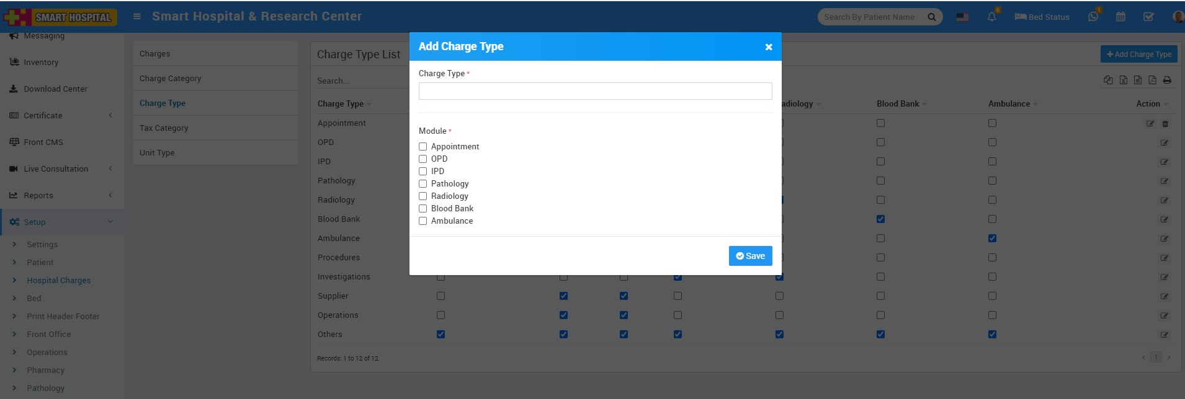Open the Tax Category menu item
1185x399 pixels.
215,128
